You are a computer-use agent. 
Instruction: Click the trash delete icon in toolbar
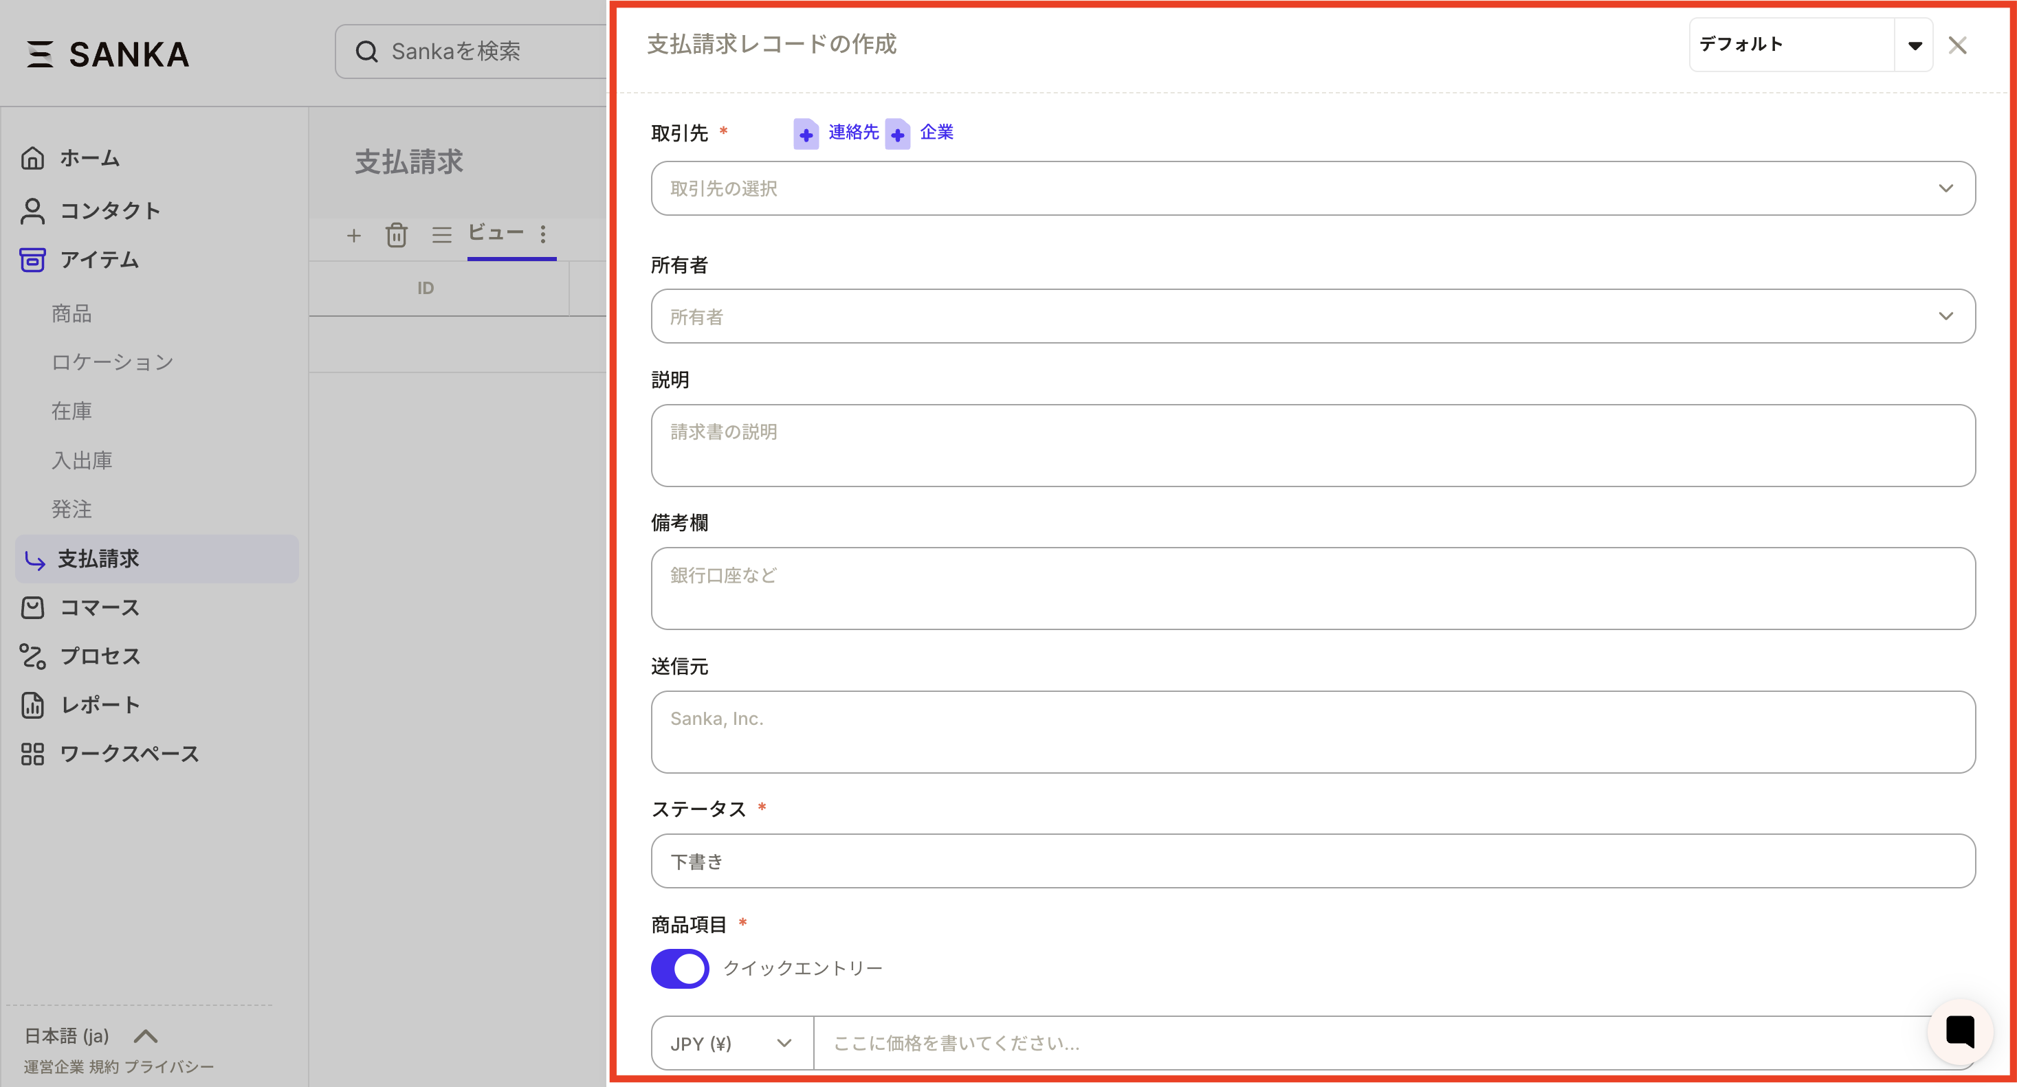[396, 235]
